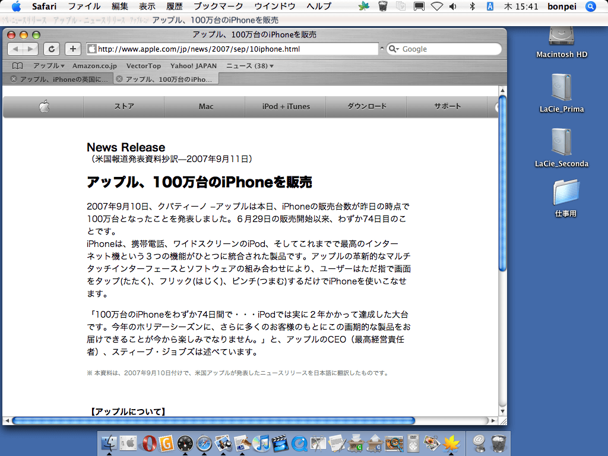
Task: Click the Spotlight search icon
Action: point(590,6)
